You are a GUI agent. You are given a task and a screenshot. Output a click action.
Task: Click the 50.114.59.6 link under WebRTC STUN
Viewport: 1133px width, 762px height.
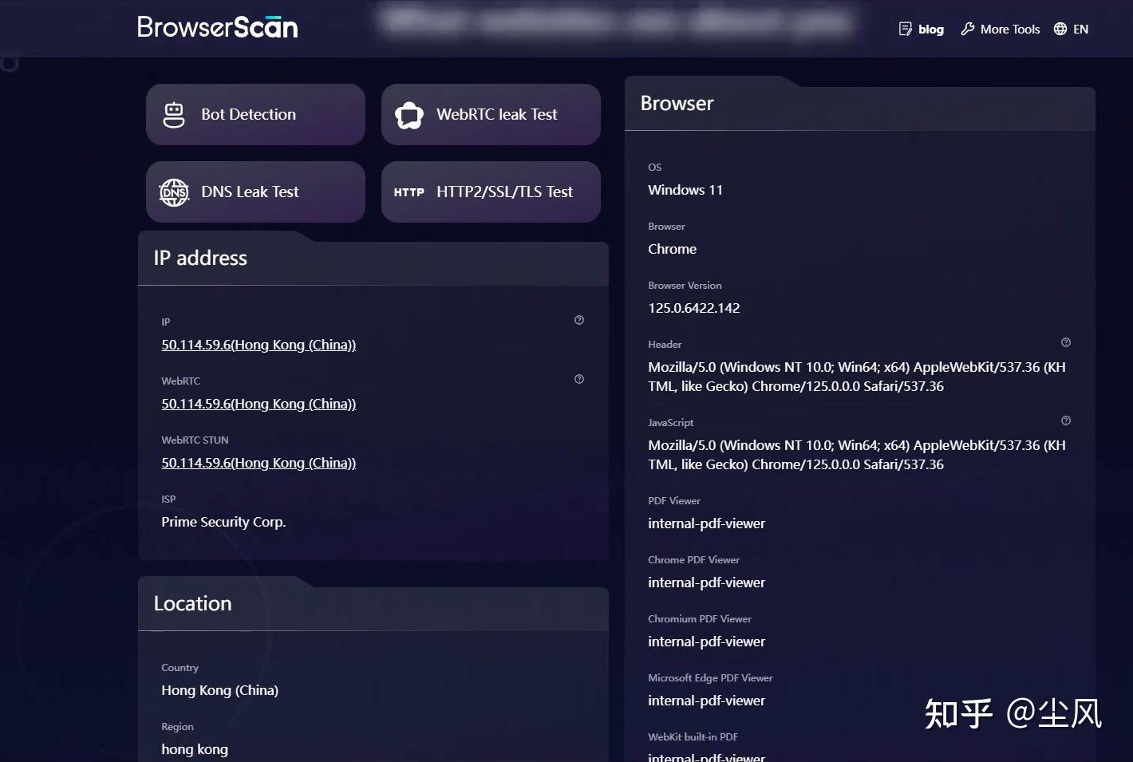[x=259, y=463]
